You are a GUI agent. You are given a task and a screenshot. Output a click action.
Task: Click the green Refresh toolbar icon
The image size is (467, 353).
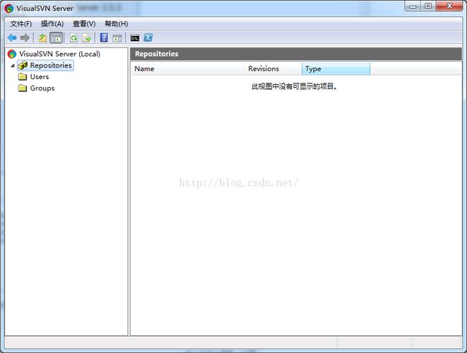pyautogui.click(x=73, y=38)
